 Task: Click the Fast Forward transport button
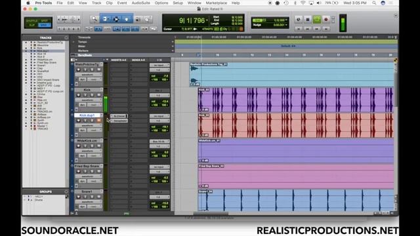(x=317, y=28)
